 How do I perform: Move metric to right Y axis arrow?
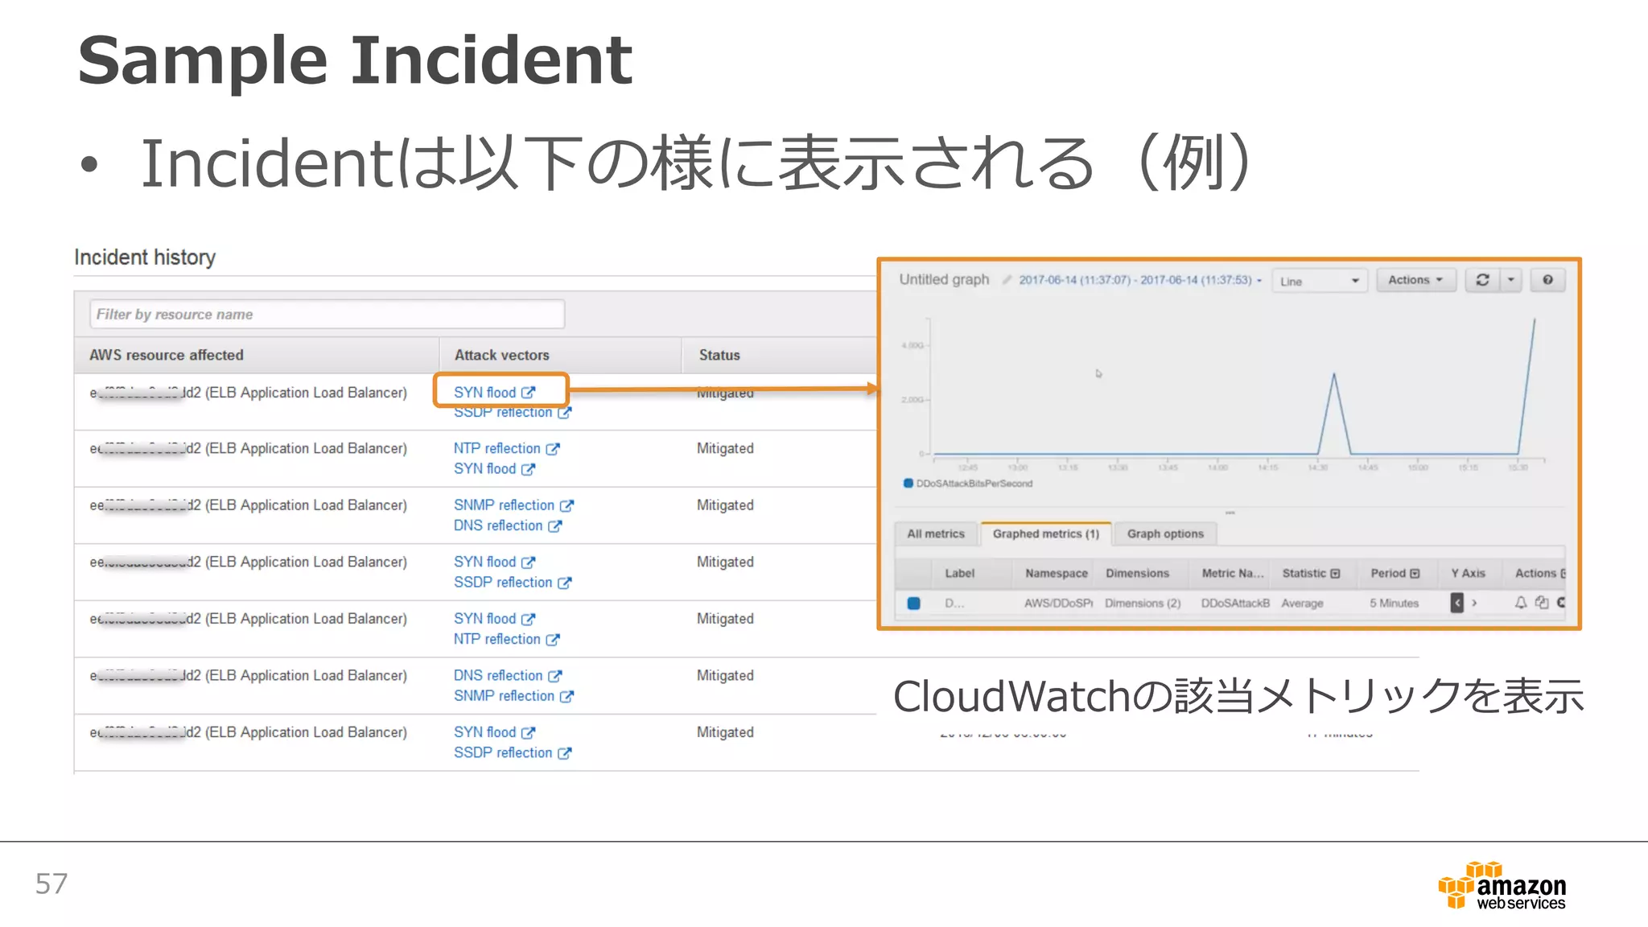[1474, 602]
